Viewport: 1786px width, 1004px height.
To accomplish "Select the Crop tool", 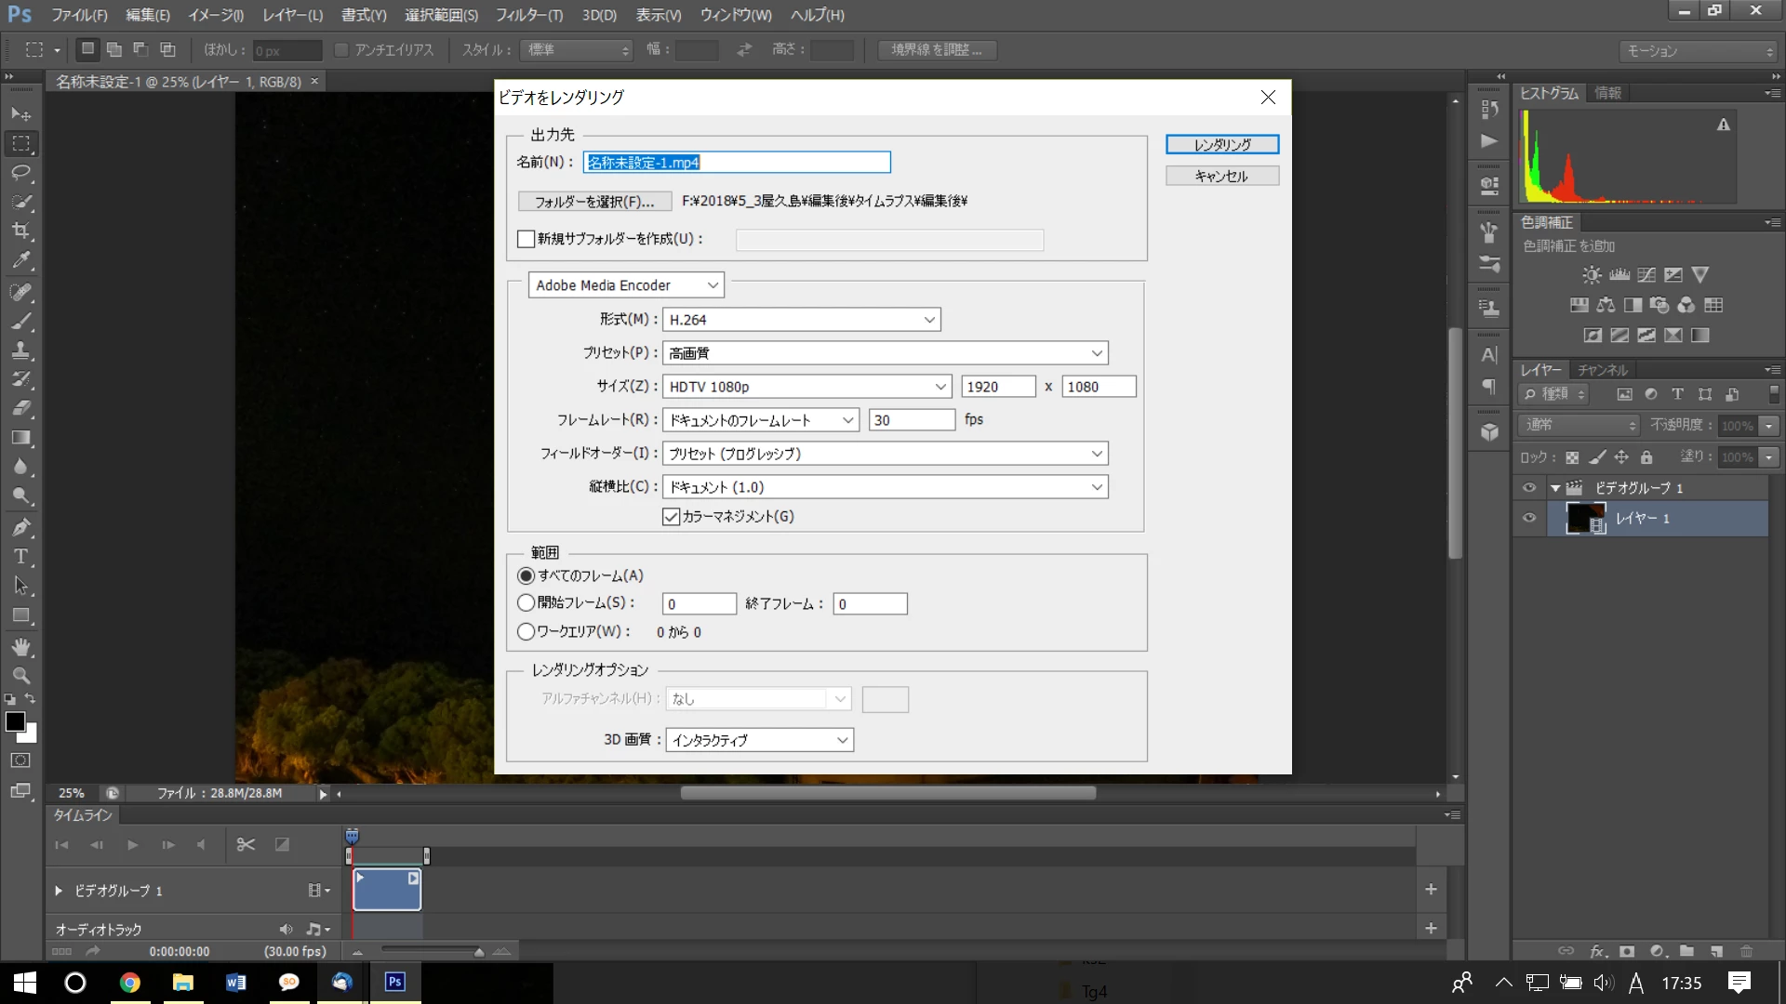I will [x=21, y=231].
